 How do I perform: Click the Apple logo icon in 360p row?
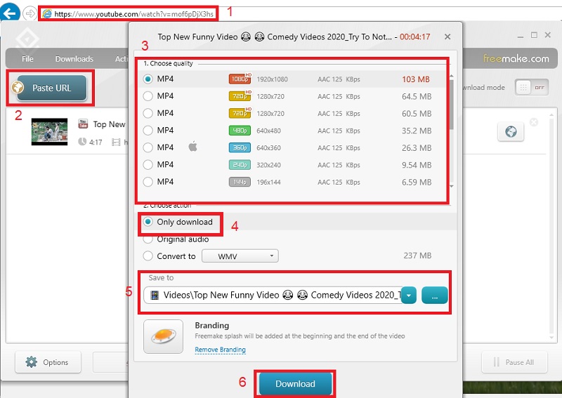(x=192, y=147)
